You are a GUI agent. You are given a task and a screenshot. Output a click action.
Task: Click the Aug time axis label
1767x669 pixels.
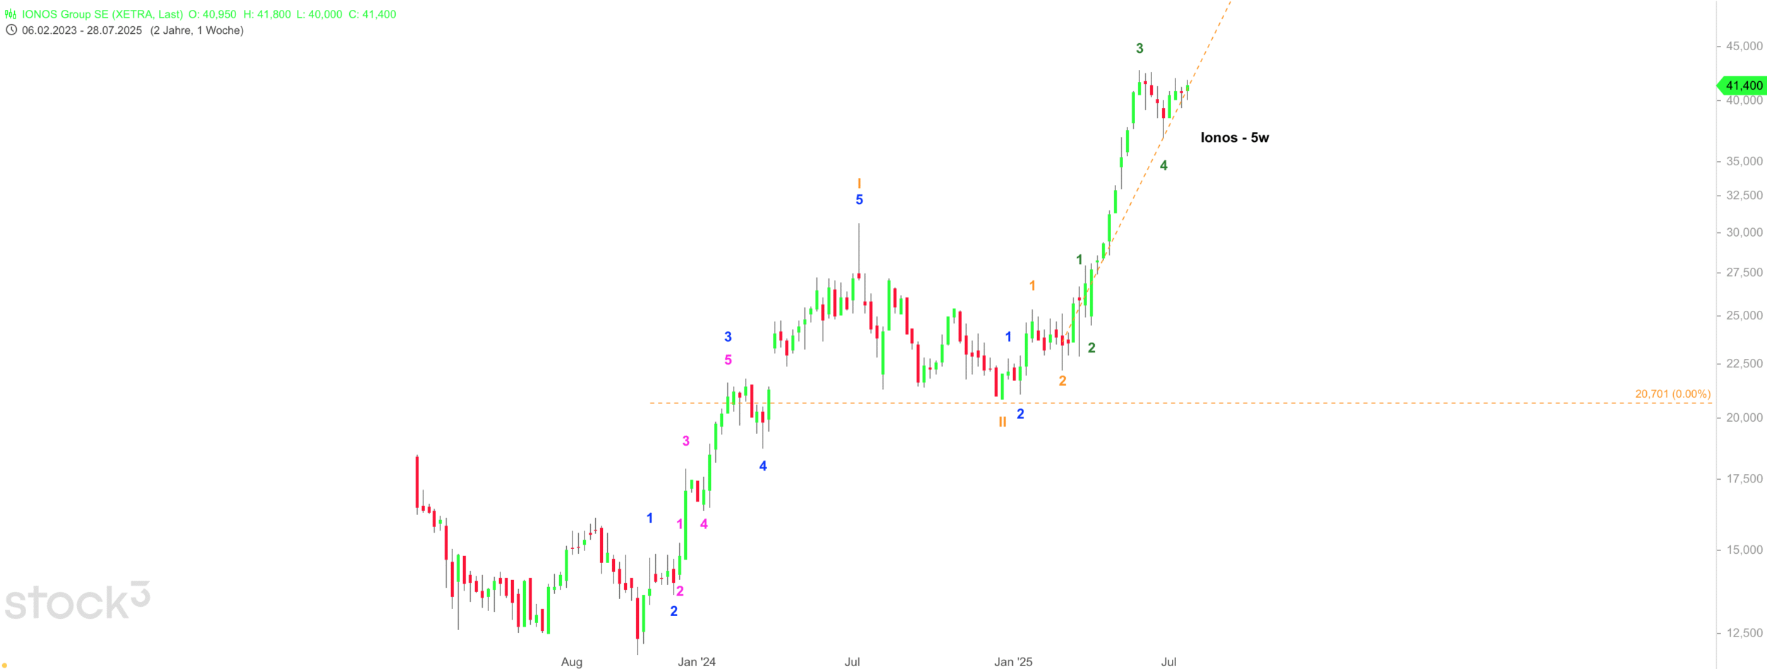pyautogui.click(x=571, y=662)
